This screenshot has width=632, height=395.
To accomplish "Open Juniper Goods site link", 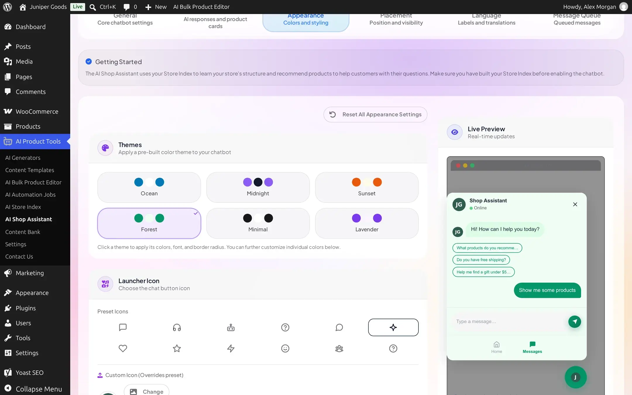I will click(x=43, y=7).
